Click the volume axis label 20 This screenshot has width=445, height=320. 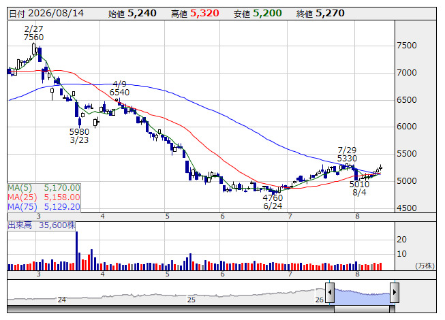click(x=401, y=240)
